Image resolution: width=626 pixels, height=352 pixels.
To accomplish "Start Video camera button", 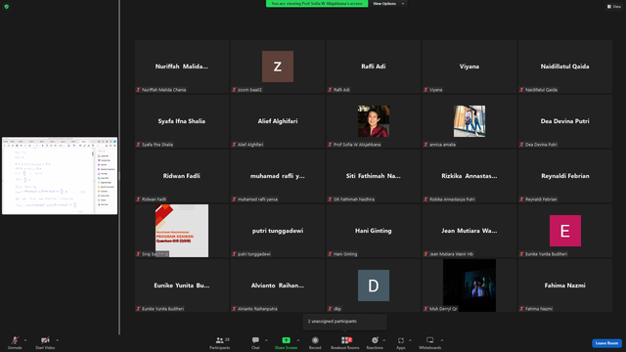I will 45,342.
